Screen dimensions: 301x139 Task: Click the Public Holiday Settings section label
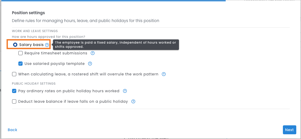(x=34, y=84)
